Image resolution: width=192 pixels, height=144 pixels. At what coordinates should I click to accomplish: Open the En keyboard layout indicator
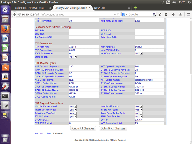coord(168,2)
